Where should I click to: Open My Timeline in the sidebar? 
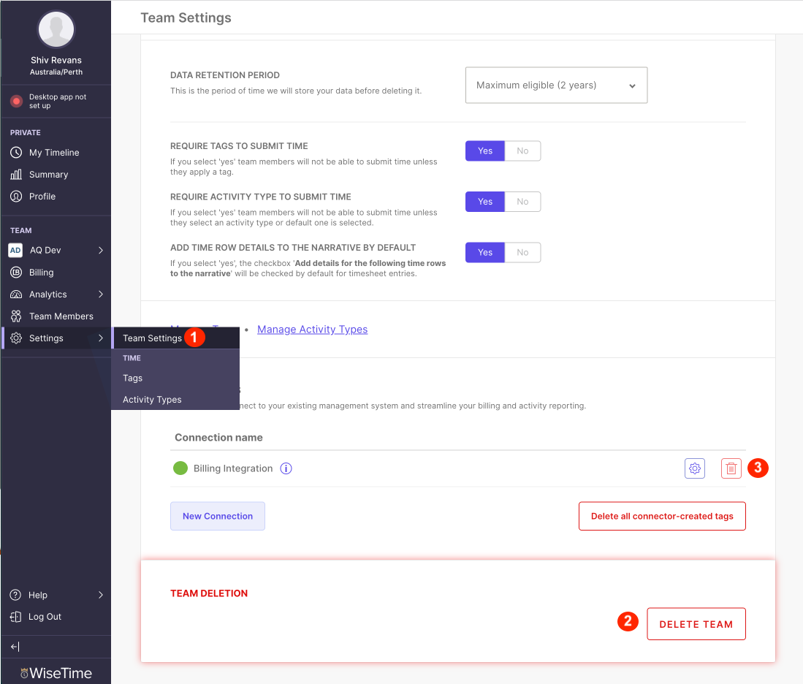tap(53, 152)
